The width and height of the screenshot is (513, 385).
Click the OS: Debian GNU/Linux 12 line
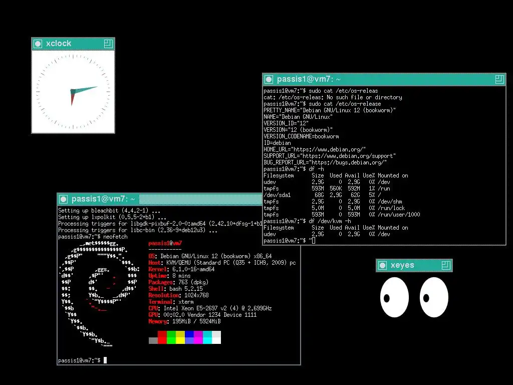pyautogui.click(x=210, y=256)
